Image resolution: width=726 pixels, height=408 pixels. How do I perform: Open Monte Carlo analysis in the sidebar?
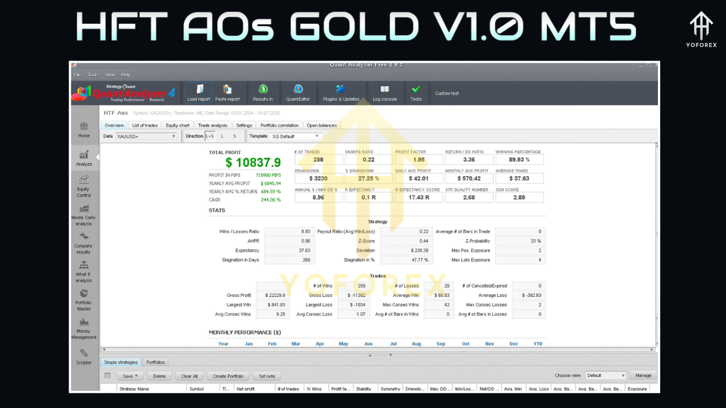[x=83, y=216]
